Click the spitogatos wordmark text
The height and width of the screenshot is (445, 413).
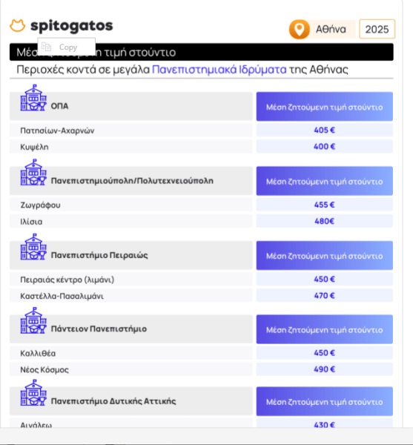(x=72, y=26)
